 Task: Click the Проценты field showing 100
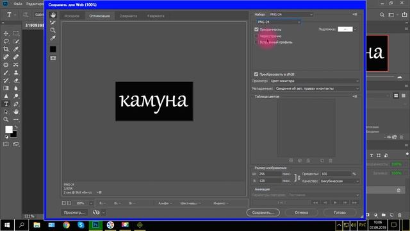[336, 174]
